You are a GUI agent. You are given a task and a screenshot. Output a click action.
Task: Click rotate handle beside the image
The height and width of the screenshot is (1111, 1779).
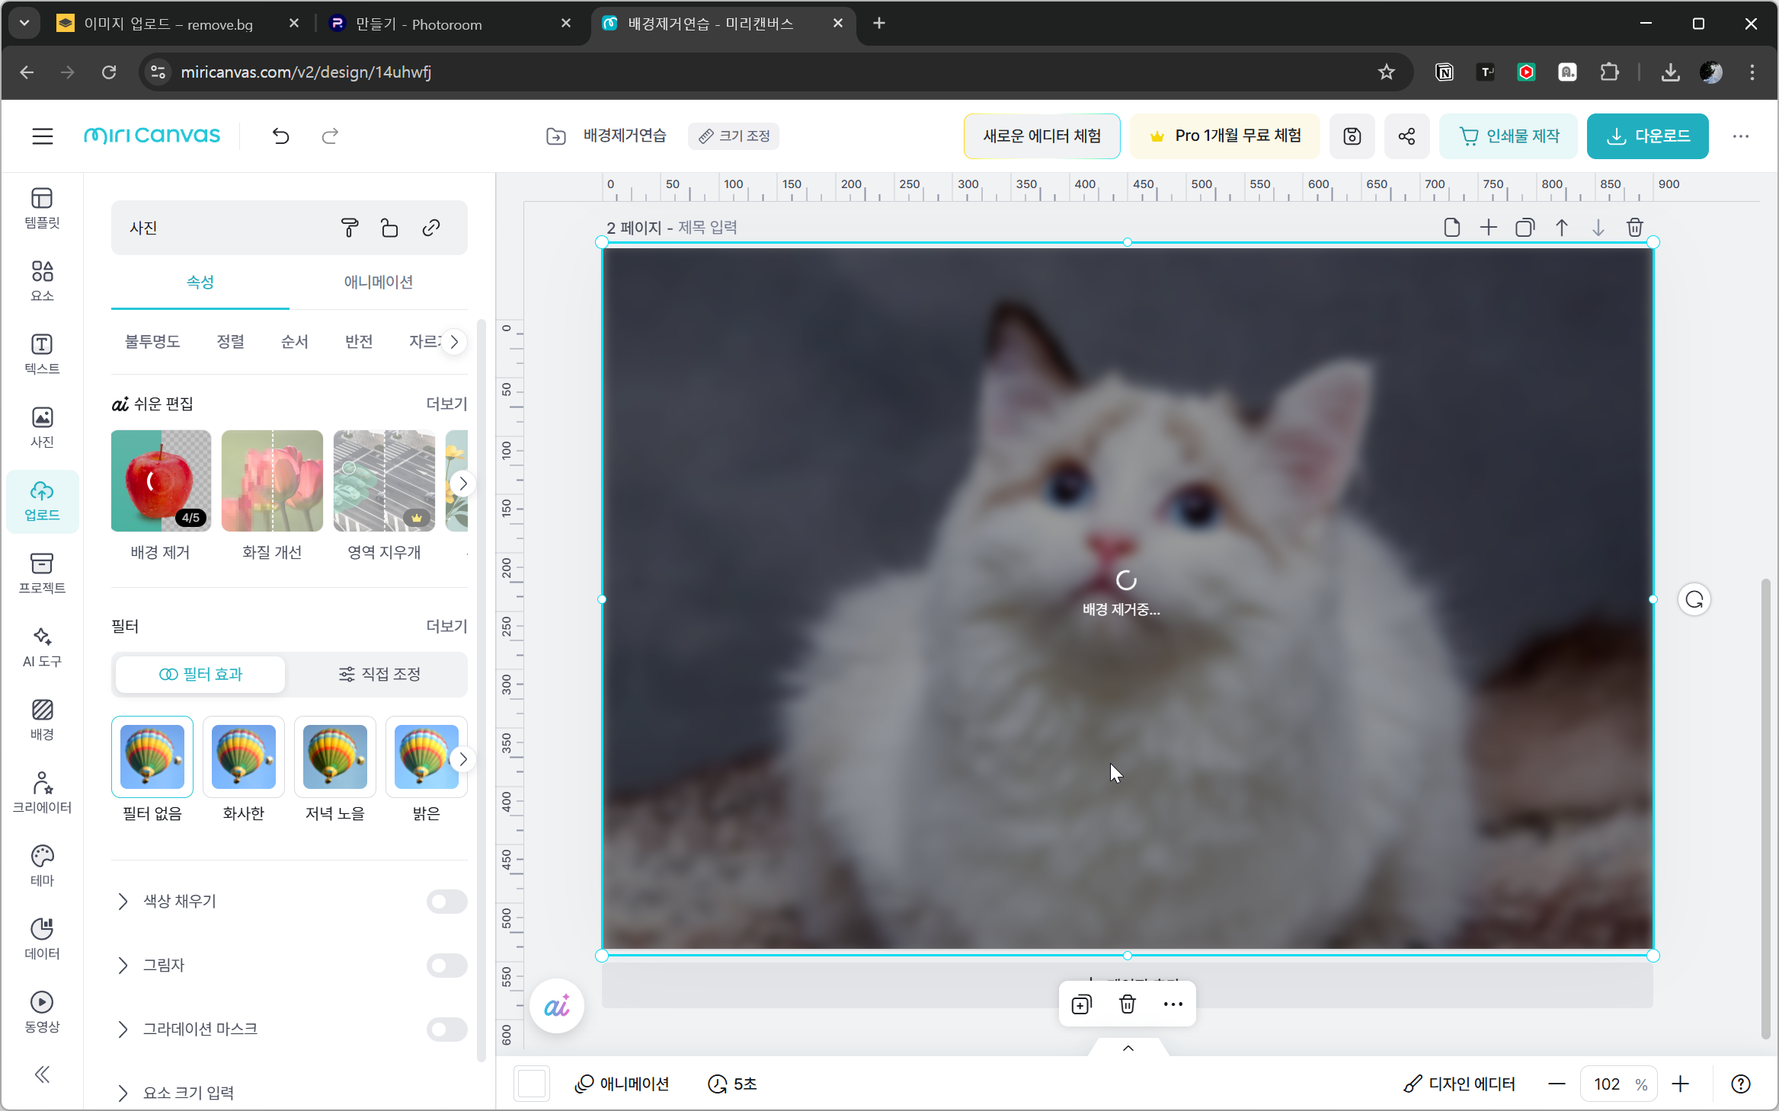pos(1694,600)
